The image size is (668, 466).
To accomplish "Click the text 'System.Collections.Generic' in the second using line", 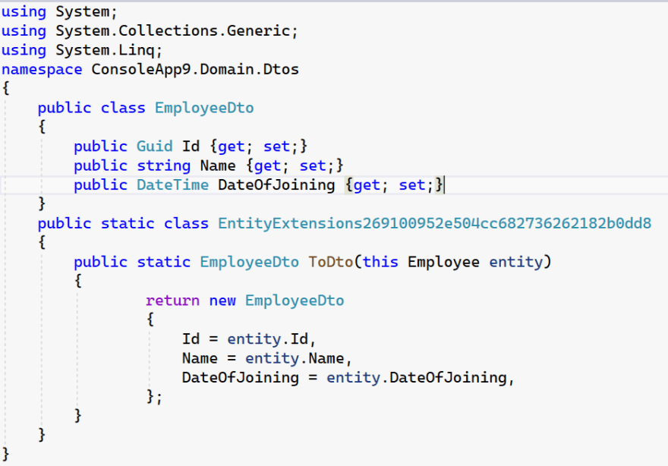I will (x=172, y=30).
